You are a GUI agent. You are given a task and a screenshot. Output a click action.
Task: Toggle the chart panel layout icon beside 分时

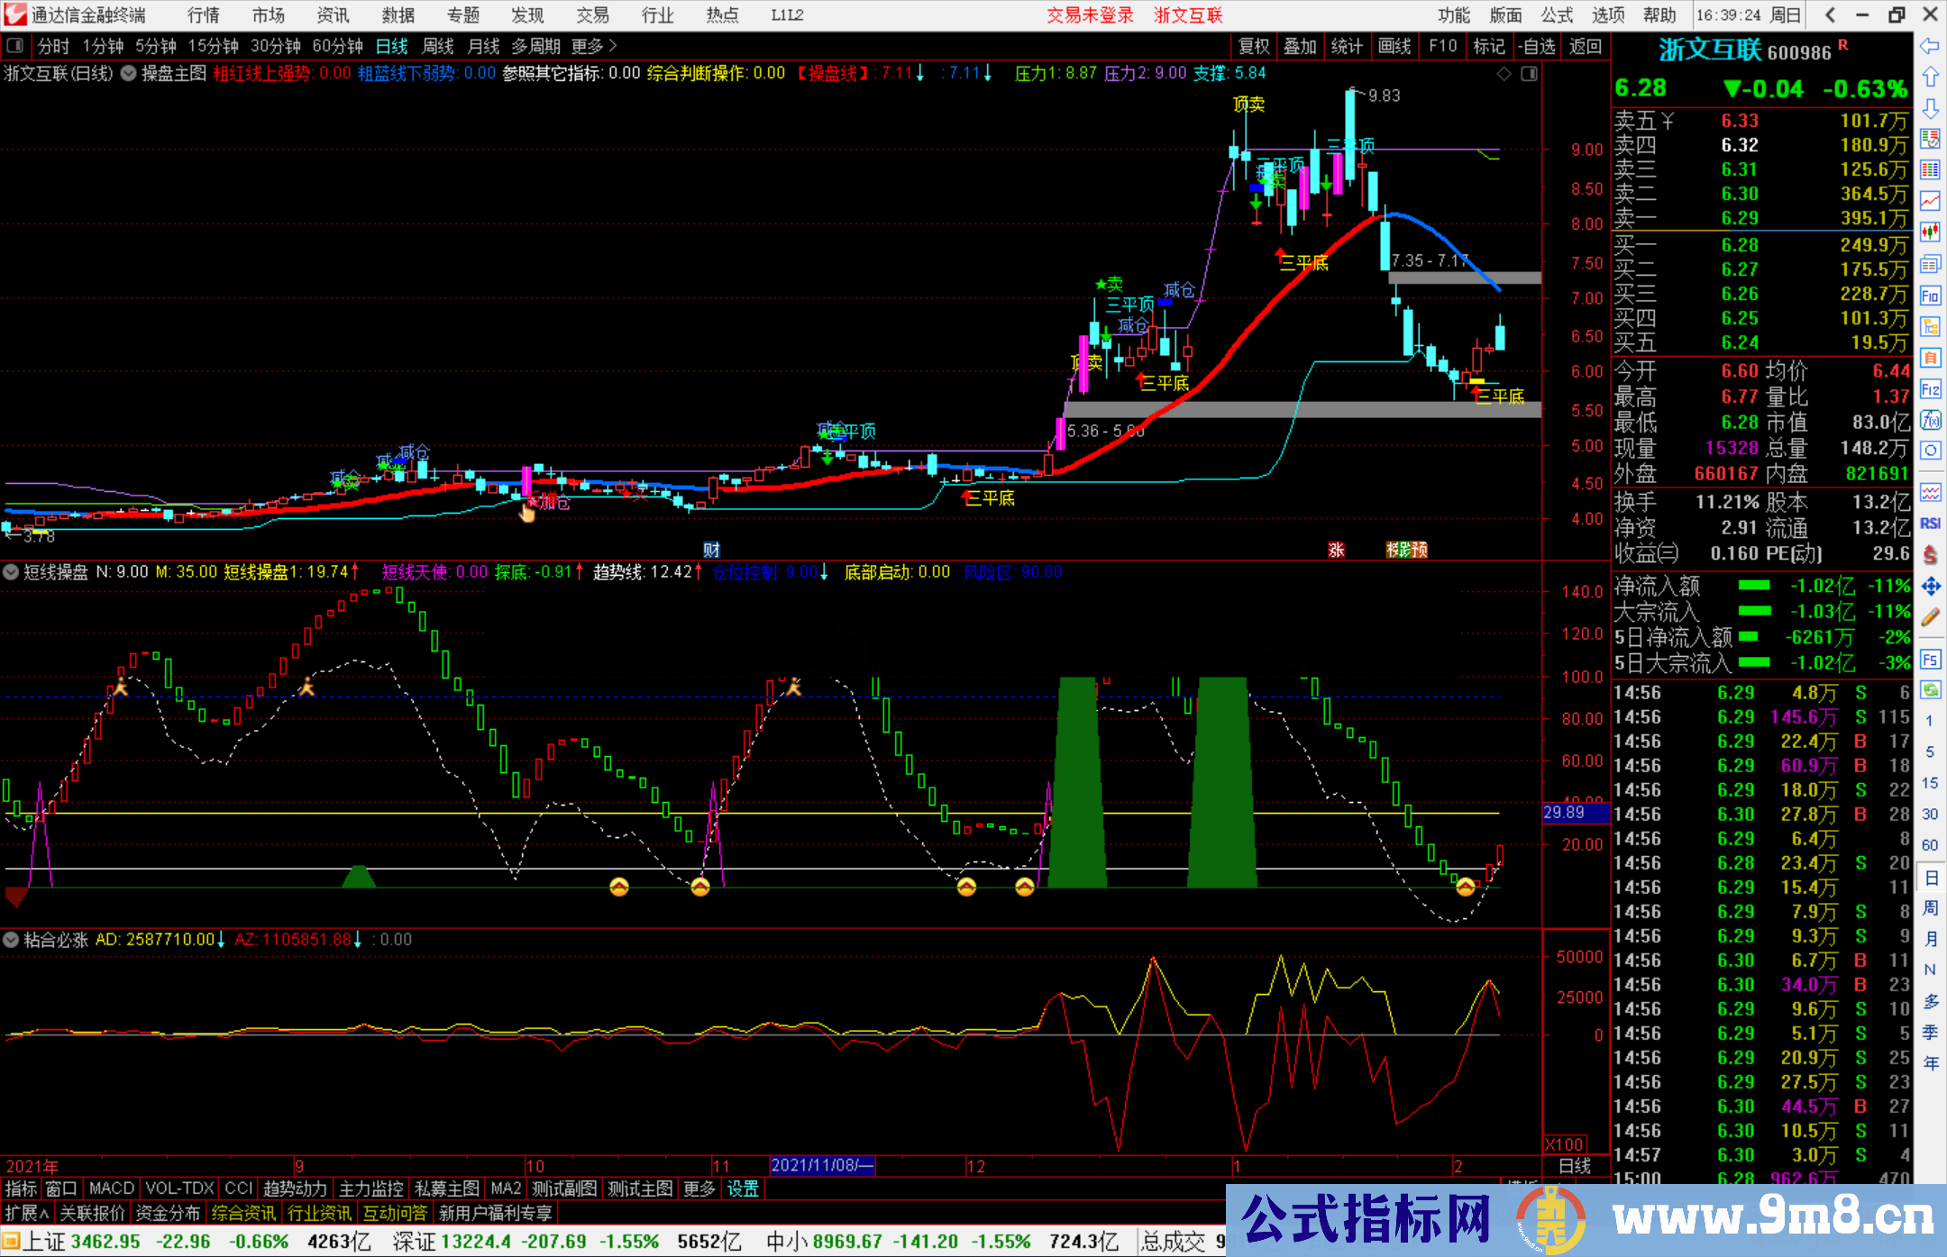pyautogui.click(x=15, y=46)
